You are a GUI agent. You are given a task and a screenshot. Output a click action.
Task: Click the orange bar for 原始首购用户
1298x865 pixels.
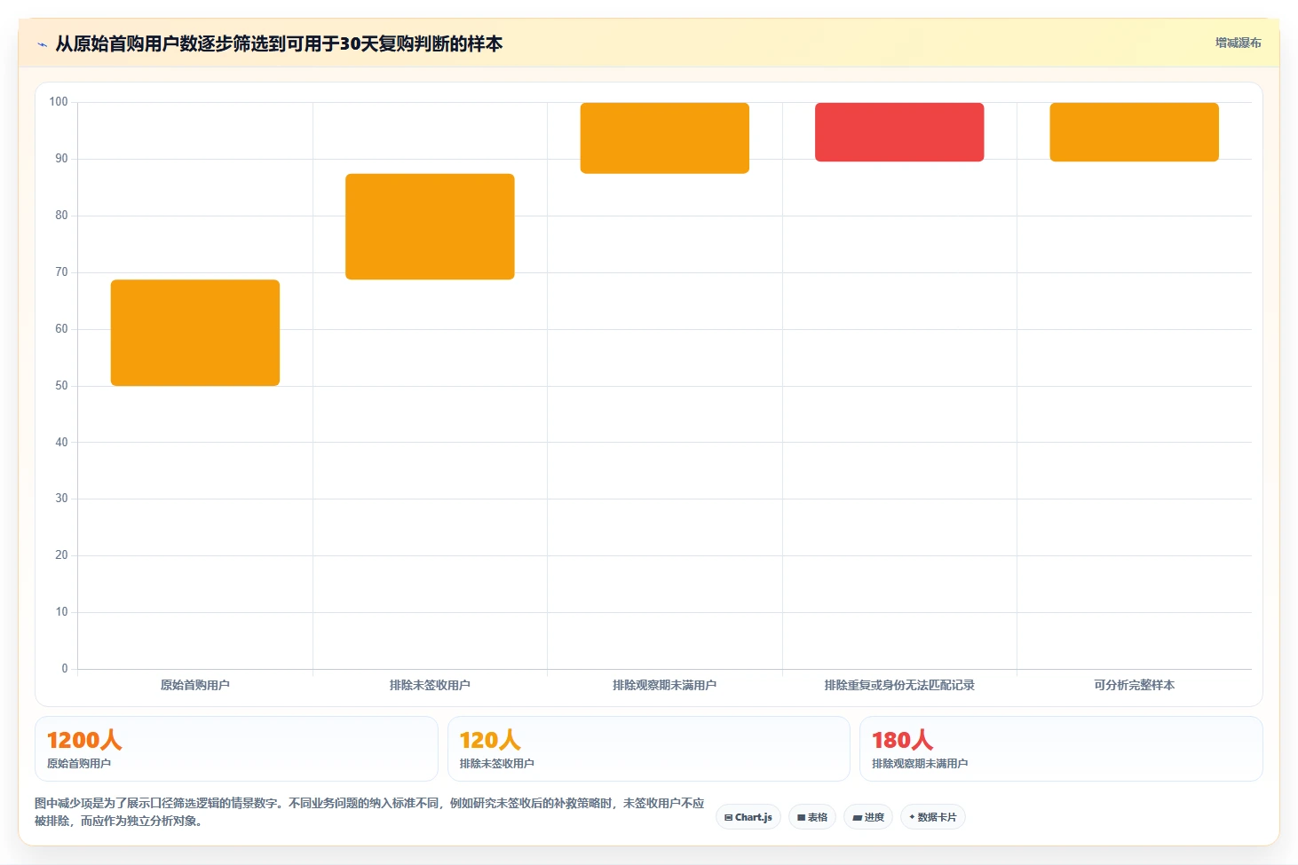tap(195, 333)
